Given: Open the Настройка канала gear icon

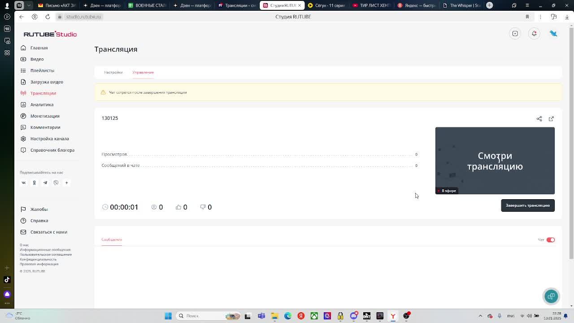Looking at the screenshot, I should [x=23, y=139].
